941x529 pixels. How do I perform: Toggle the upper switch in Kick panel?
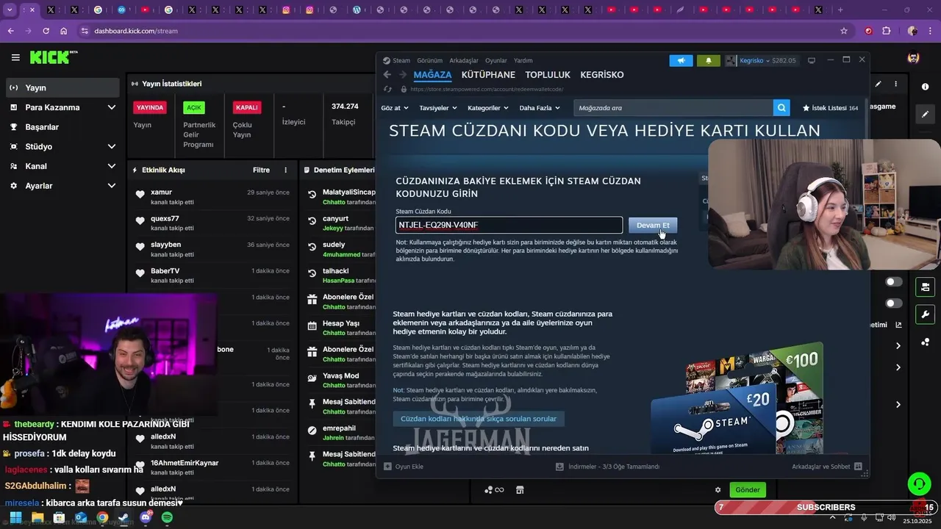pos(894,281)
